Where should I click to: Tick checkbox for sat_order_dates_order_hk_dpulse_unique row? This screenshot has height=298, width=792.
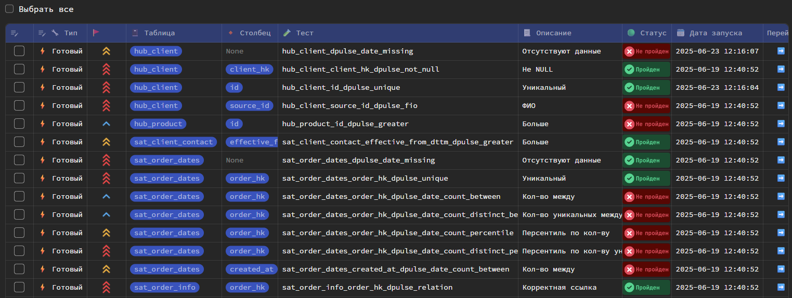point(19,178)
